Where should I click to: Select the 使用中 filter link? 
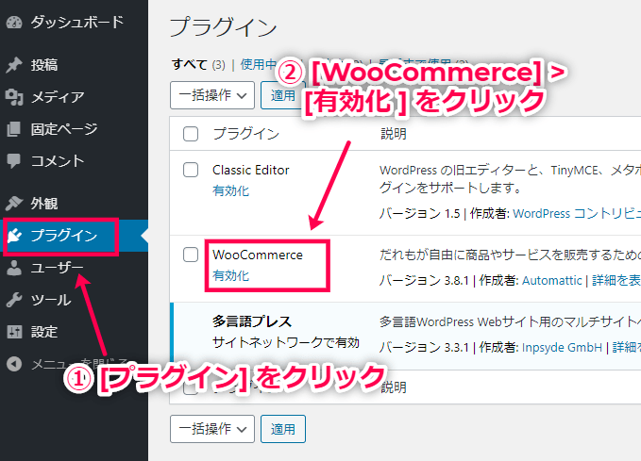pyautogui.click(x=259, y=64)
